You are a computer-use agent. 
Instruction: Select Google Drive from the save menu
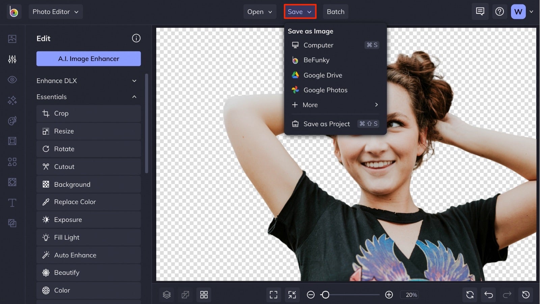click(323, 75)
